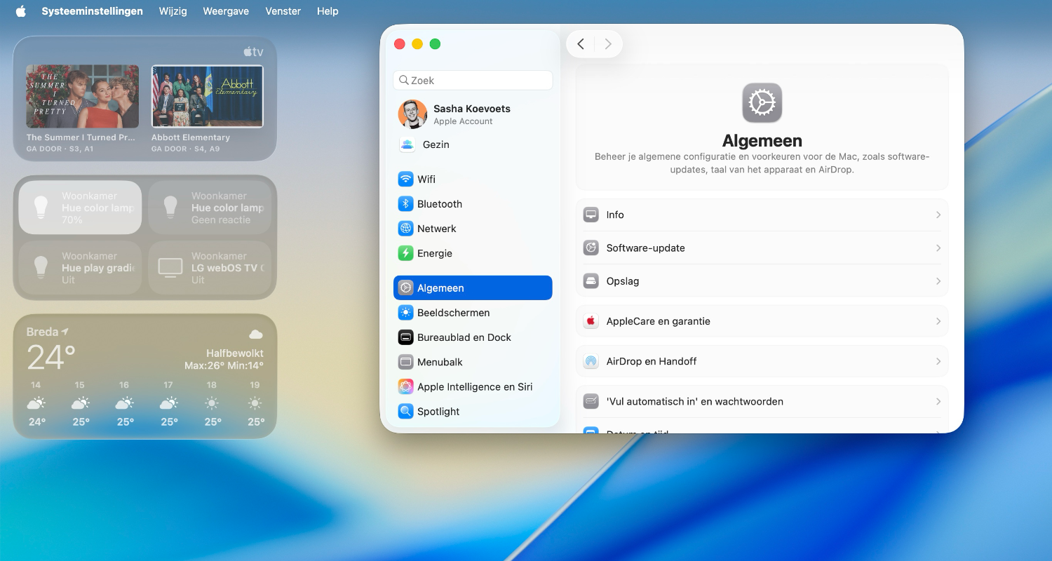Expand the Opslag row chevron
The image size is (1052, 561).
click(x=938, y=280)
